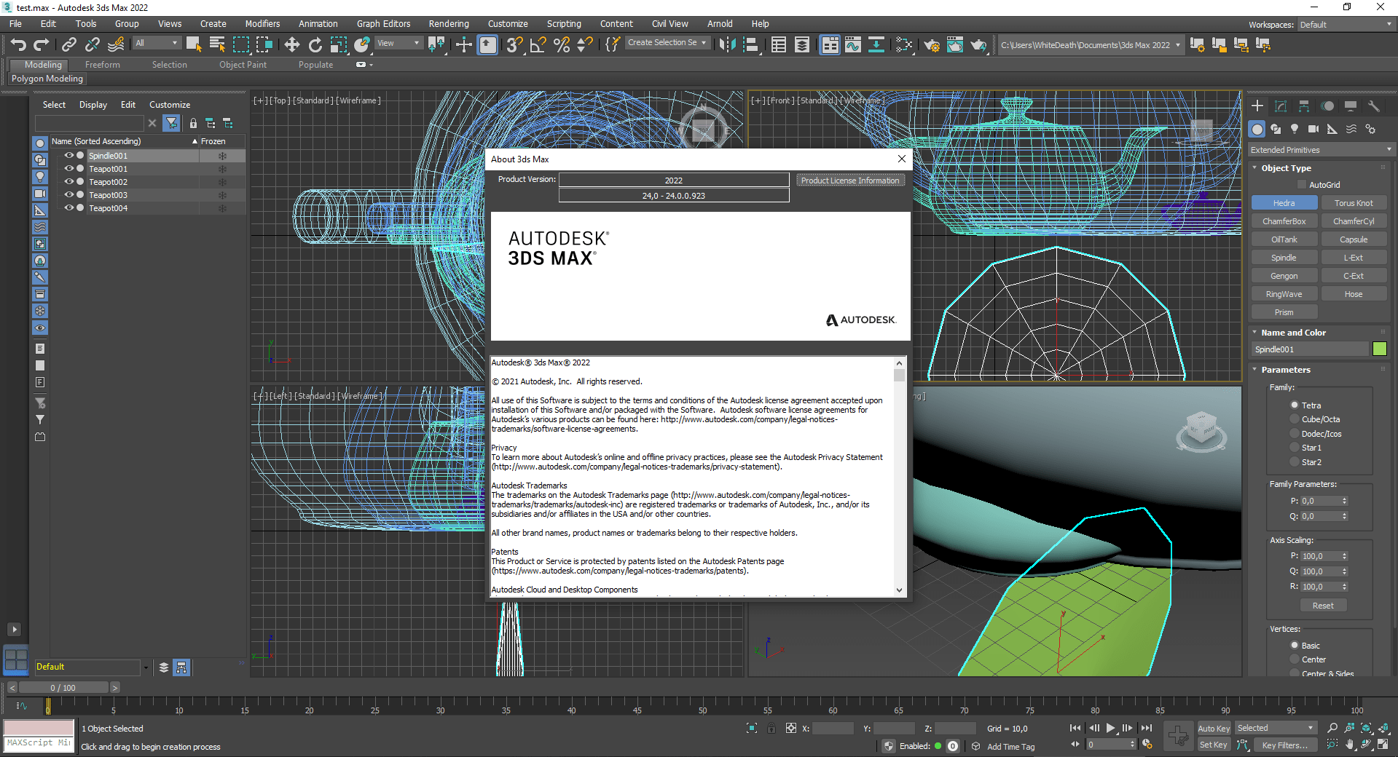This screenshot has width=1398, height=757.
Task: Select the Cube/Octa family option
Action: pos(1295,419)
